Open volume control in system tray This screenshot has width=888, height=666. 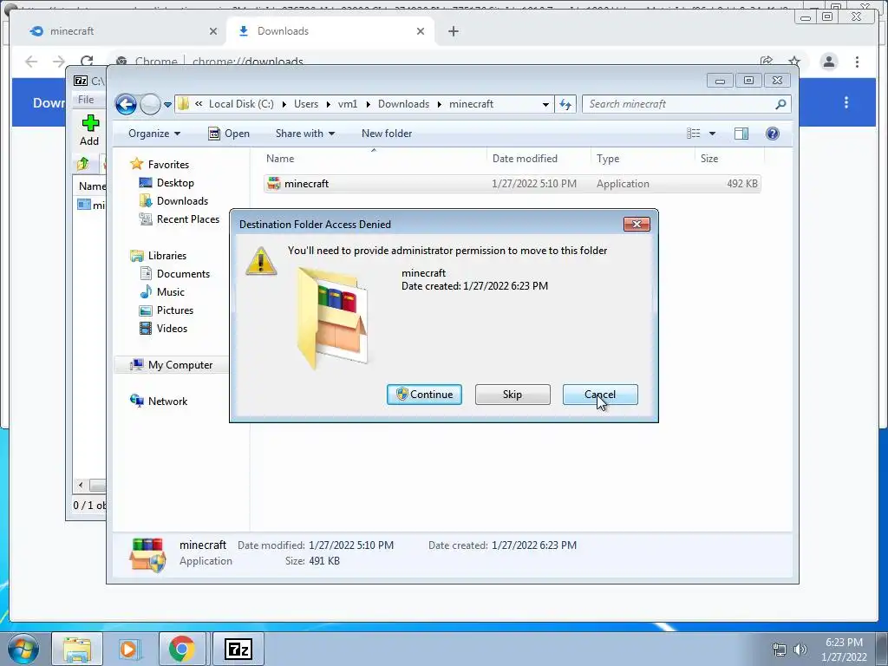(800, 650)
